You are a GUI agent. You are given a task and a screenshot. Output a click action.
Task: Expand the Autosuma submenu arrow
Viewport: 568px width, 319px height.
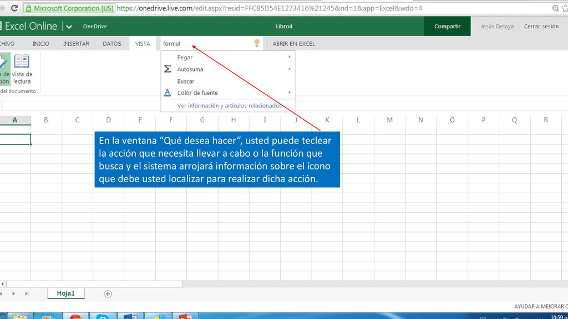(290, 69)
